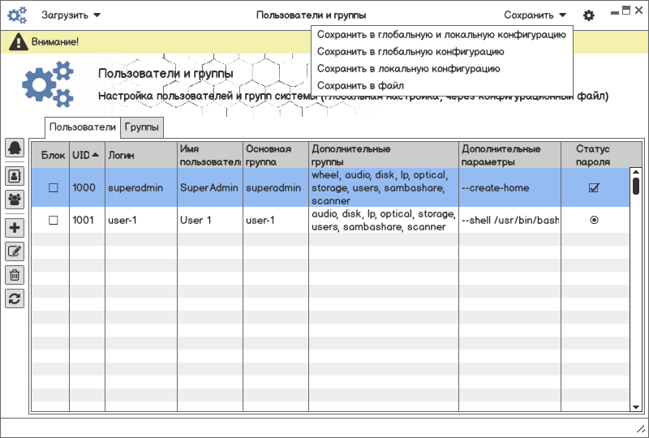
Task: Click the refresh arrows icon in sidebar
Action: tap(15, 298)
